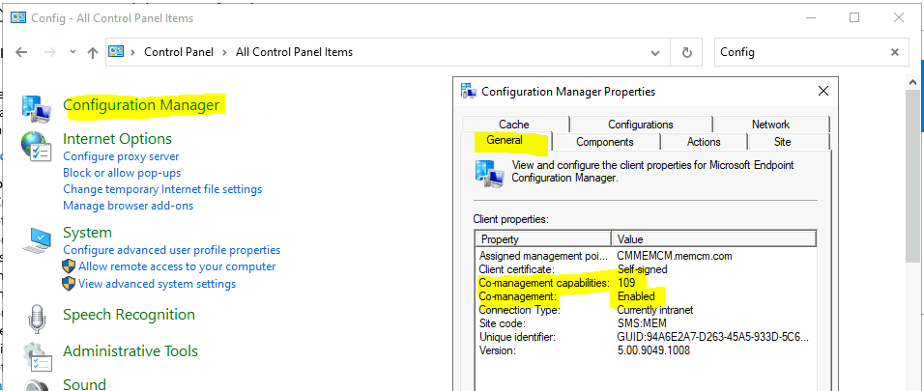
Task: Switch to the Network tab
Action: point(770,125)
